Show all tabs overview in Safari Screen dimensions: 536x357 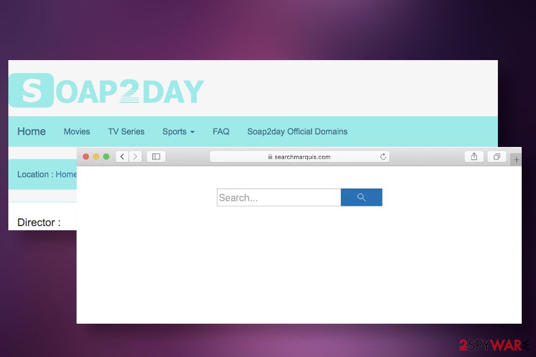click(x=497, y=156)
